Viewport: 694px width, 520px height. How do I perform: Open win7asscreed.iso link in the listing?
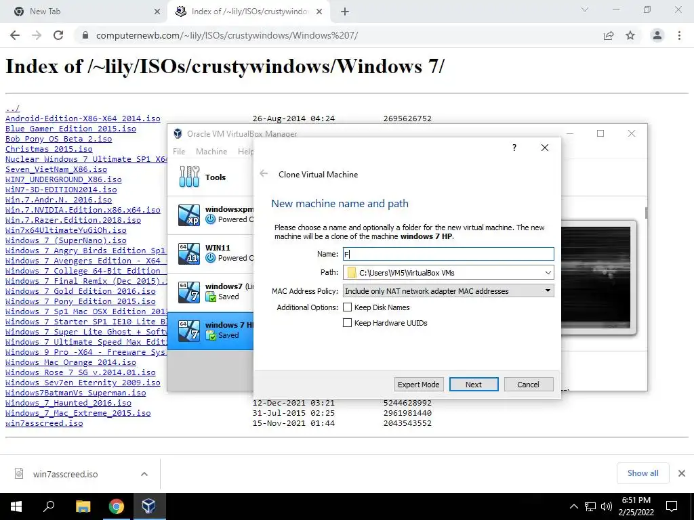[x=44, y=423]
